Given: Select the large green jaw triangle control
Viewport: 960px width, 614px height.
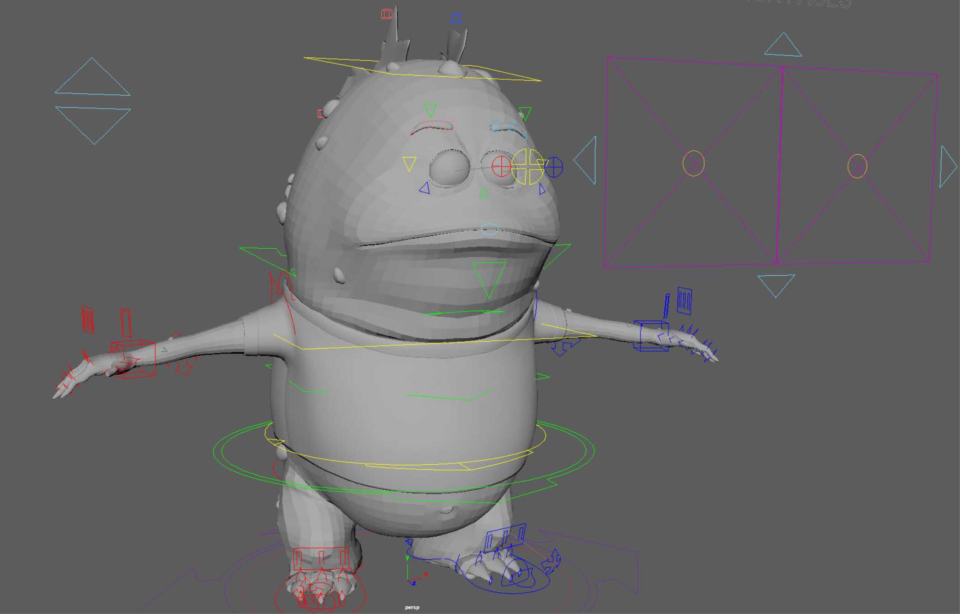Looking at the screenshot, I should point(489,280).
